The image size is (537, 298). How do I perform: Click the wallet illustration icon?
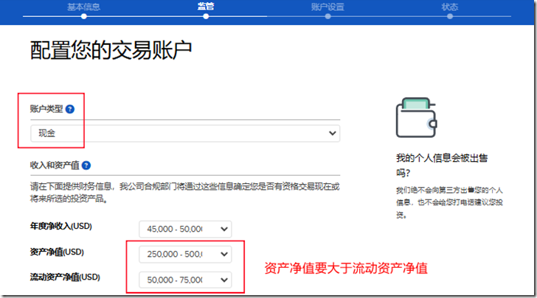click(x=418, y=118)
